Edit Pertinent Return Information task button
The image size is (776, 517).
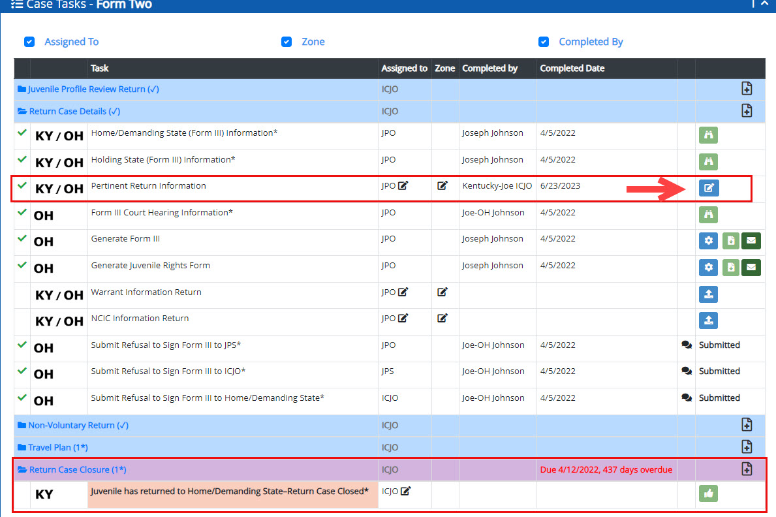coord(709,188)
